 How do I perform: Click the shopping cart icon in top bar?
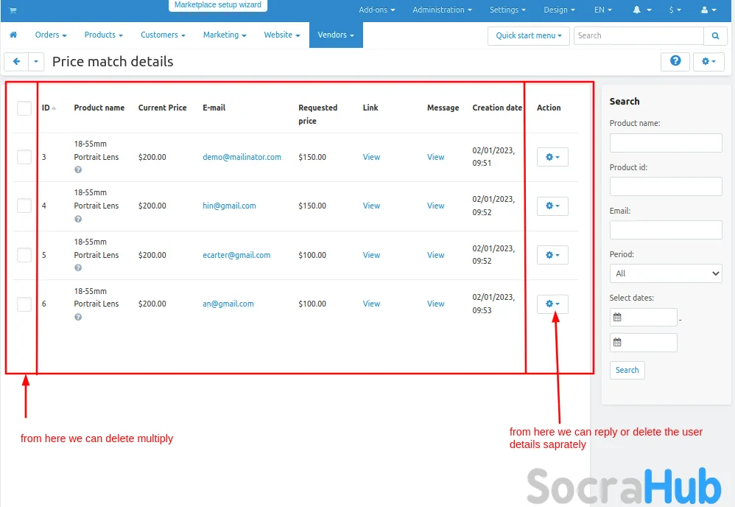coord(13,10)
